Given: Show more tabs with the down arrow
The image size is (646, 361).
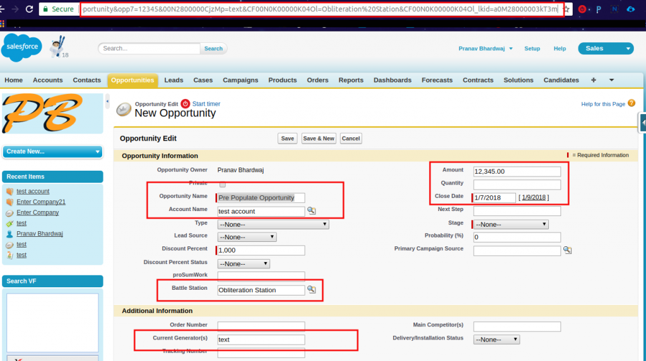Looking at the screenshot, I should (x=611, y=80).
